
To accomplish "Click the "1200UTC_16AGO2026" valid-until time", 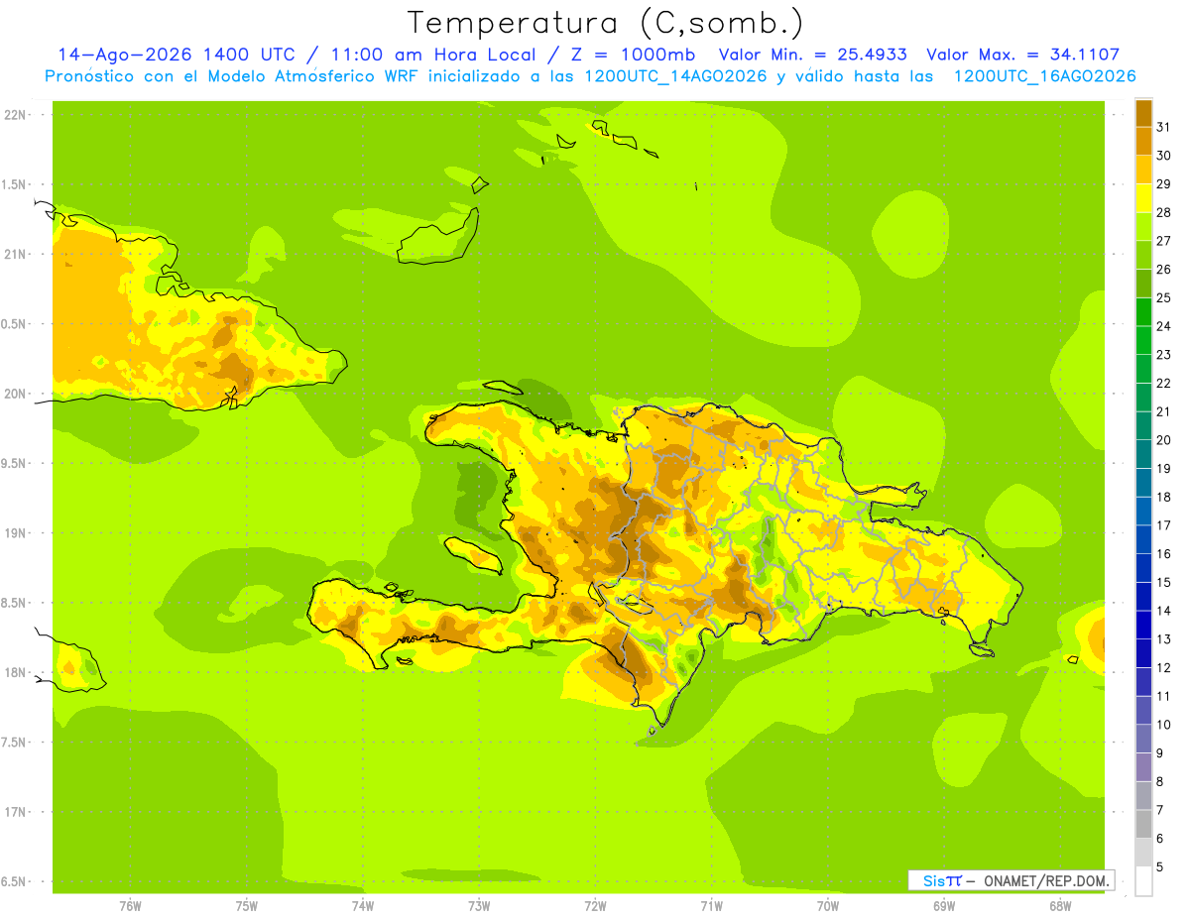I will (x=1044, y=76).
